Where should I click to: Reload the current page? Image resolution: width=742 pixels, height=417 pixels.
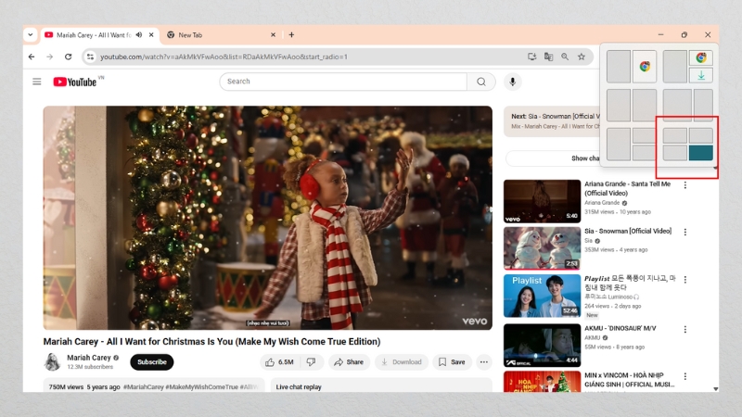point(68,57)
